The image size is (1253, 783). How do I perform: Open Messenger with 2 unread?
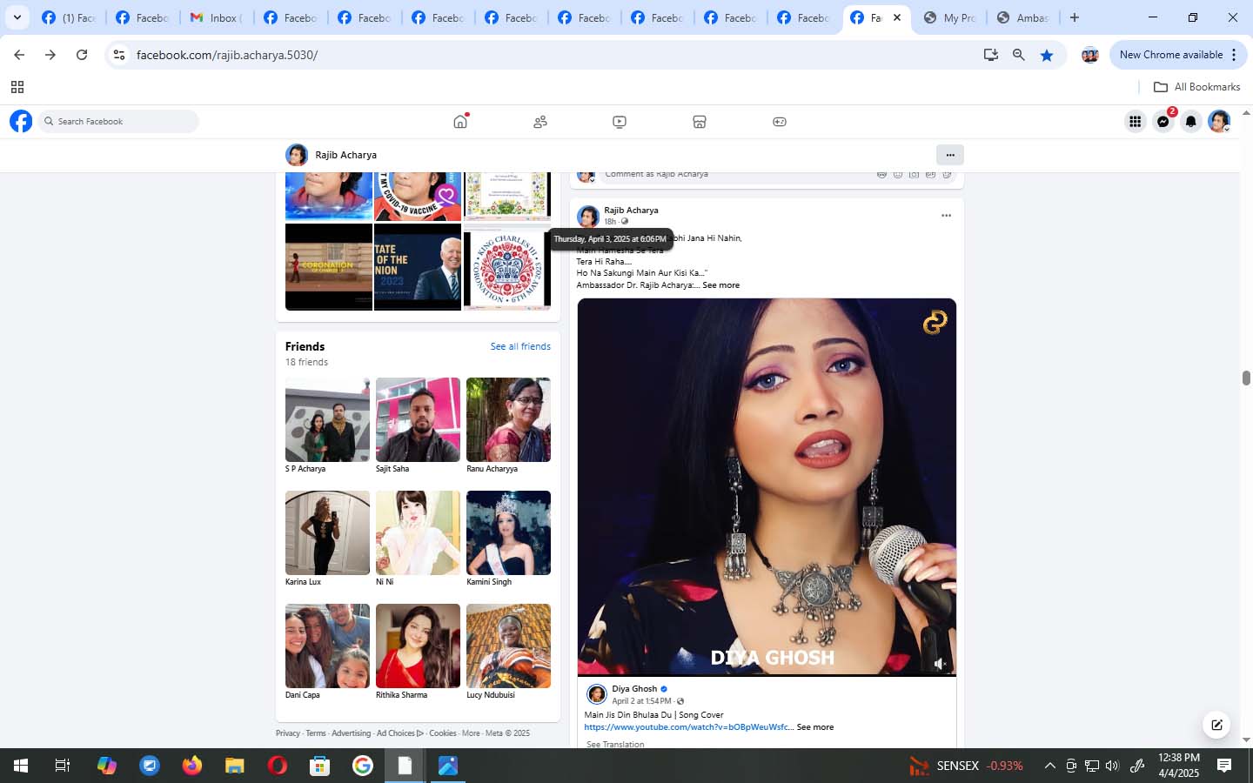1163,122
